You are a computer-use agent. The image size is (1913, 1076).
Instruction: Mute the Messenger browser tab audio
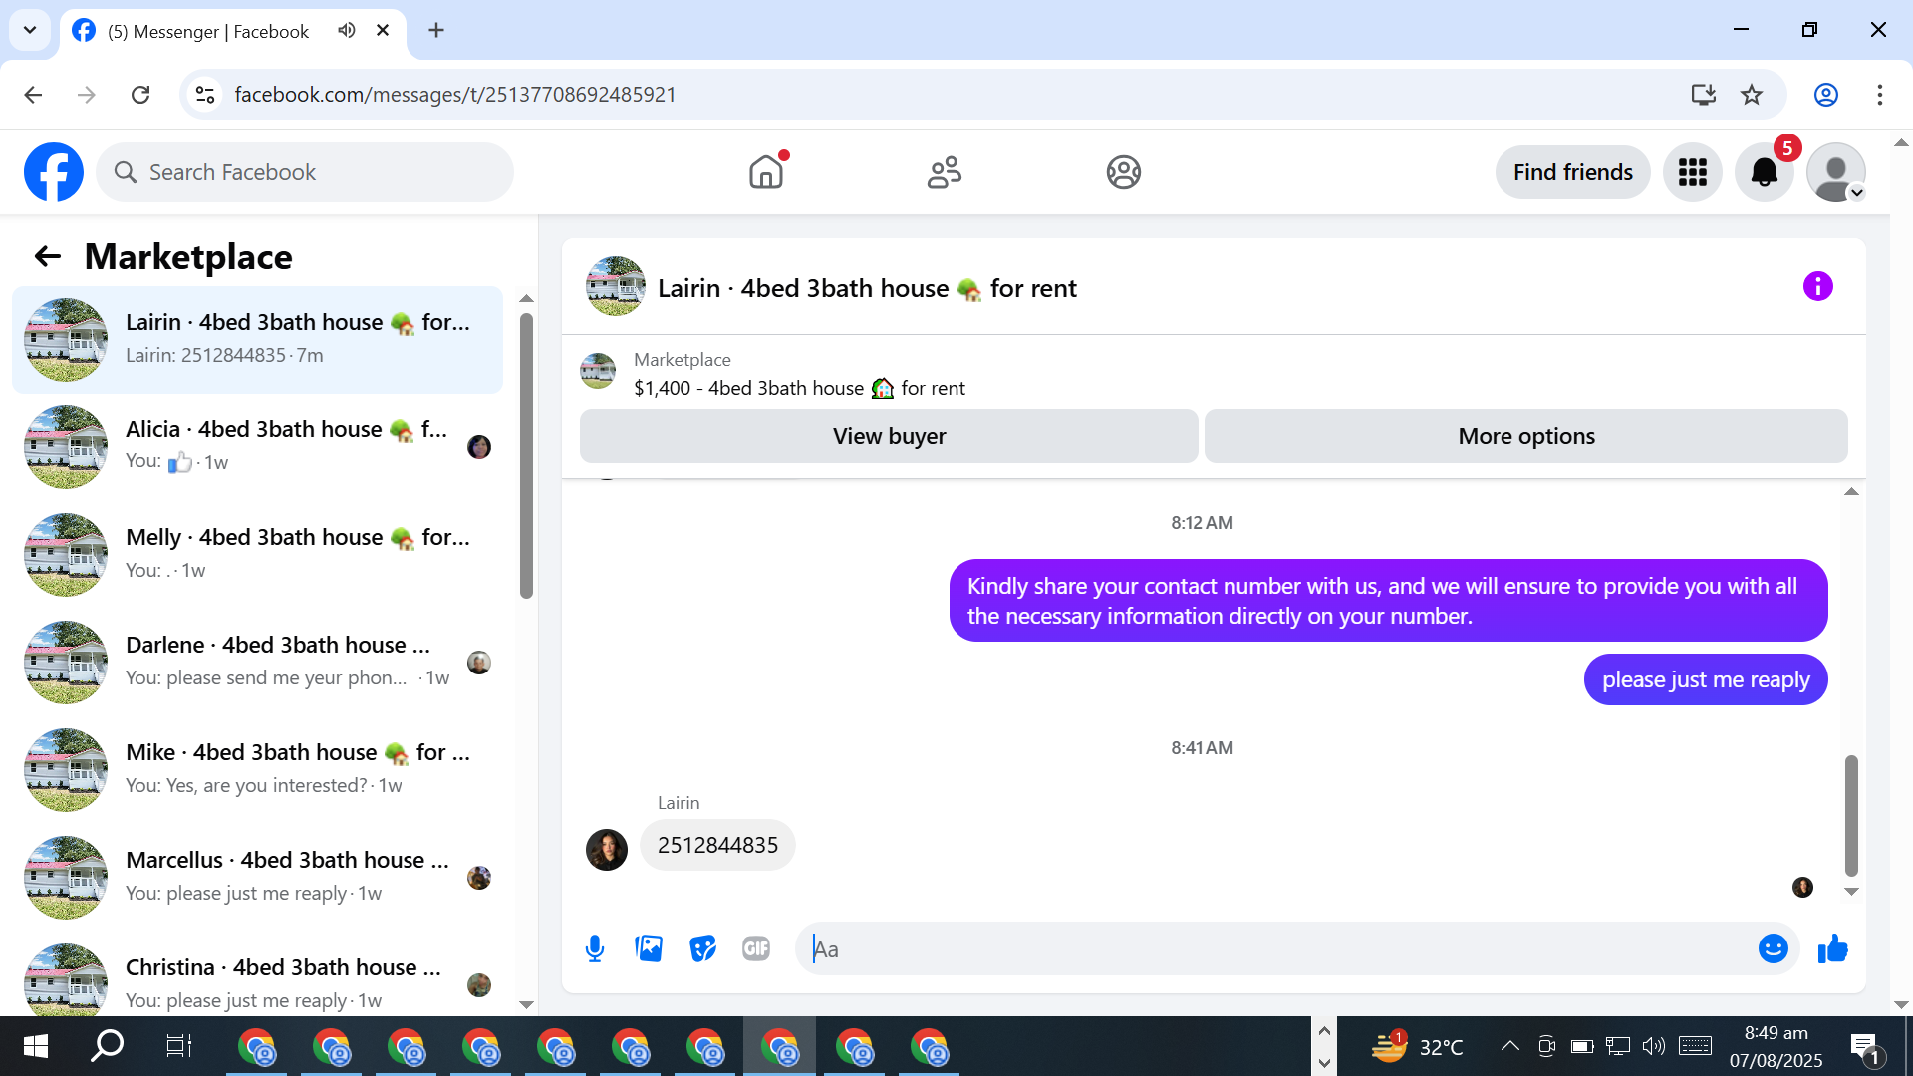[346, 30]
